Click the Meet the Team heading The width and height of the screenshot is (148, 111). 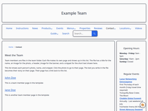[x=14, y=55]
